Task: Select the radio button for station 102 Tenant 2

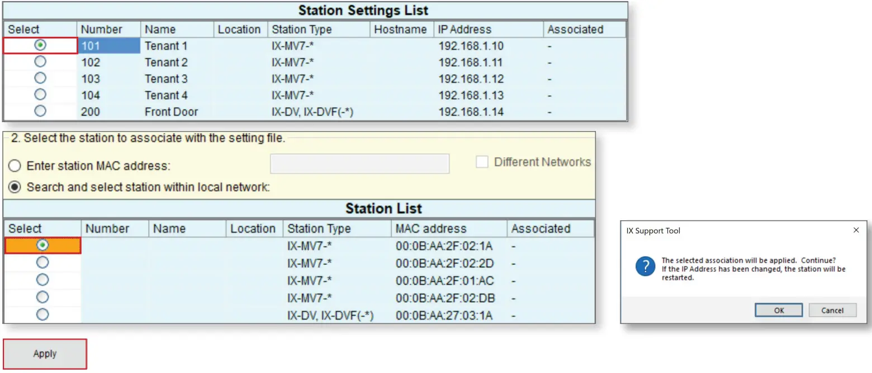Action: point(39,62)
